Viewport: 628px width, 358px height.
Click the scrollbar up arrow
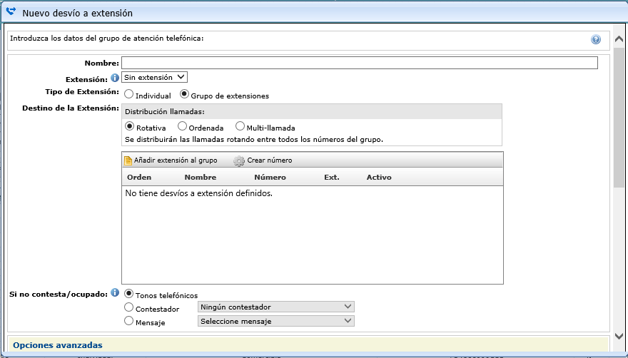pos(619,39)
